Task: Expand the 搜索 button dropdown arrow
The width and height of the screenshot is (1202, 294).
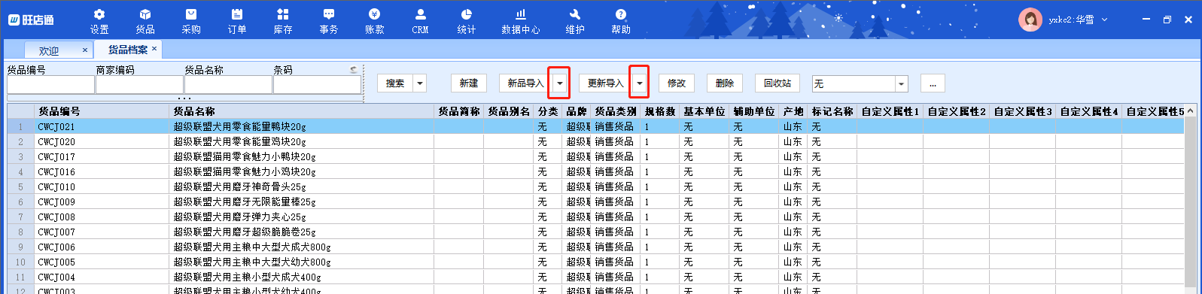Action: pos(420,83)
